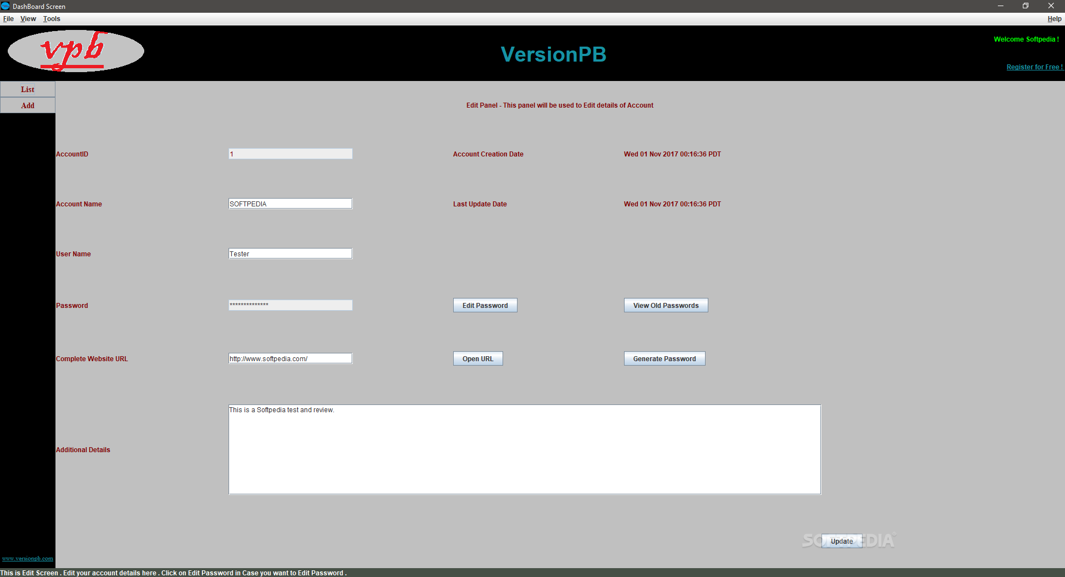1065x577 pixels.
Task: Click the DashBoard Screen app icon in title bar
Action: (6, 6)
